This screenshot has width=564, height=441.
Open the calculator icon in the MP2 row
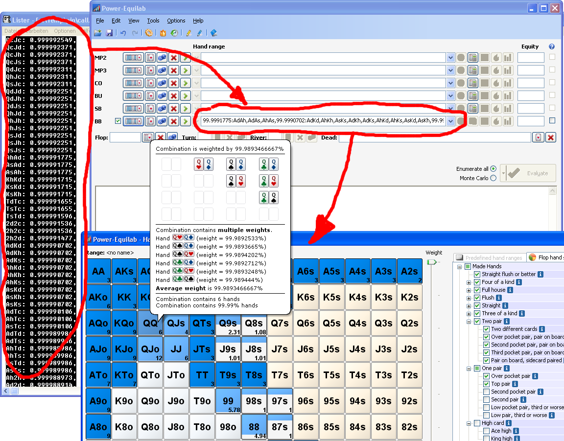coord(472,58)
